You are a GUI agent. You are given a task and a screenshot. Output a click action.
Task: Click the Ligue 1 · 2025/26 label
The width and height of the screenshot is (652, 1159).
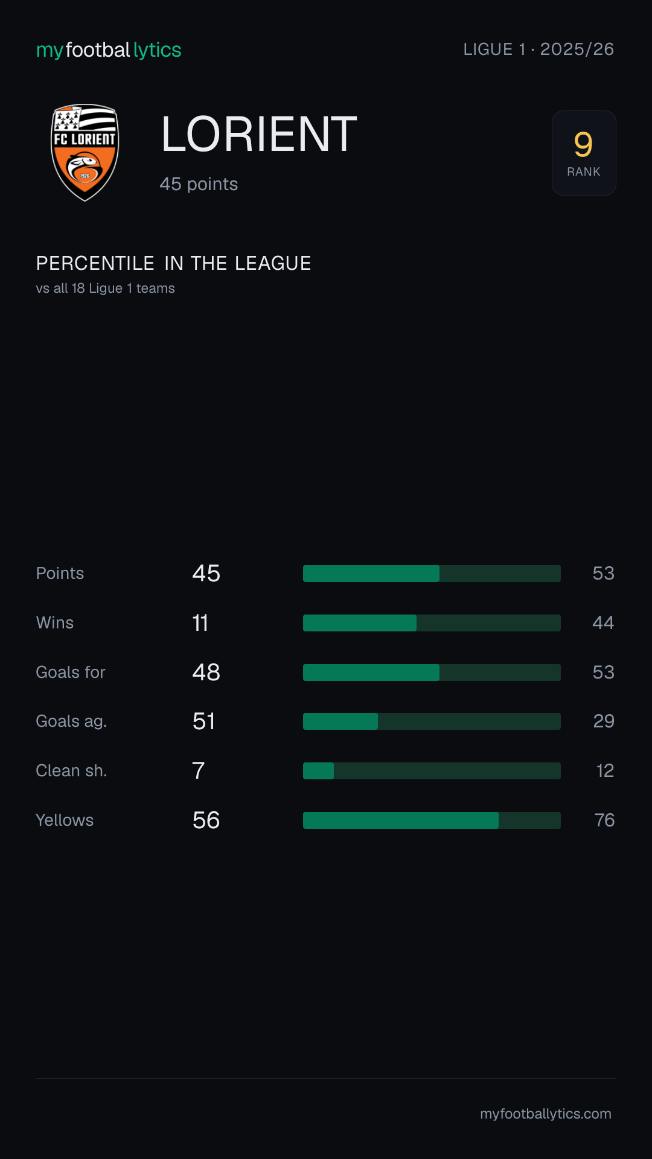click(x=539, y=49)
